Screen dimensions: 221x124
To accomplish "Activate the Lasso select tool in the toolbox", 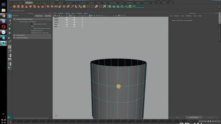I will coord(10,21).
